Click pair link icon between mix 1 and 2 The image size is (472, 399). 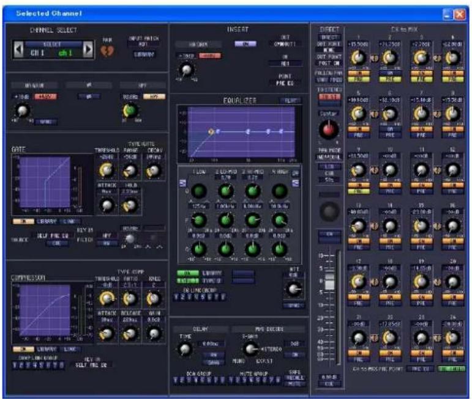coord(374,59)
